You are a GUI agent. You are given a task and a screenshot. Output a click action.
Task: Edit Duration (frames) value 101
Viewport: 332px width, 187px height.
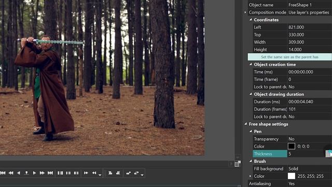[309, 109]
